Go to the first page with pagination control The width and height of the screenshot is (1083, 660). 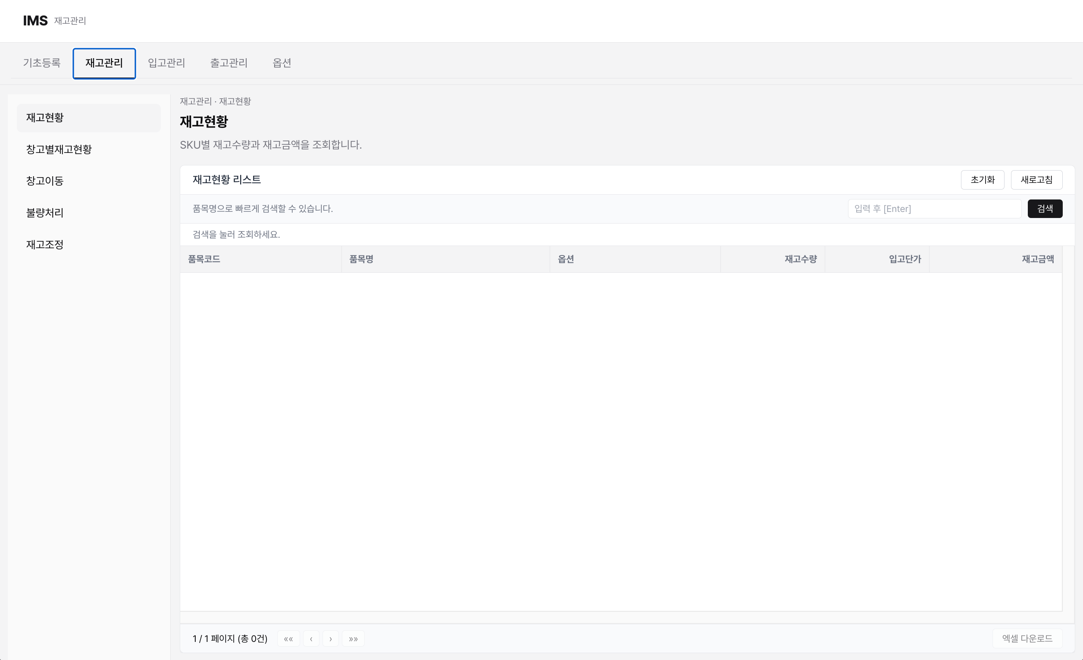(289, 638)
